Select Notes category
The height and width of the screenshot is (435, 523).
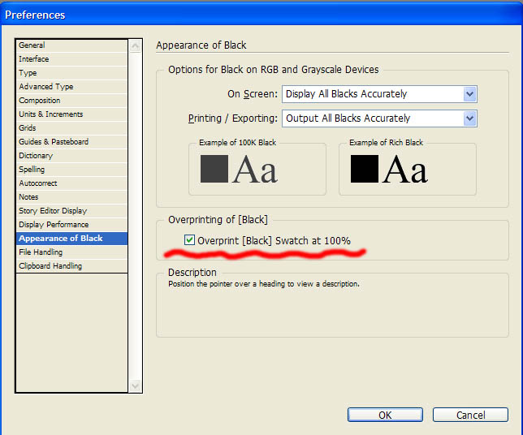coord(71,197)
